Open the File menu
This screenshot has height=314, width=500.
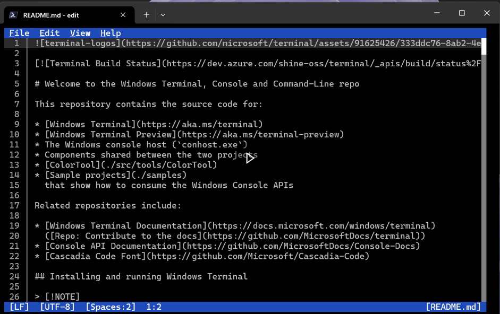click(19, 33)
